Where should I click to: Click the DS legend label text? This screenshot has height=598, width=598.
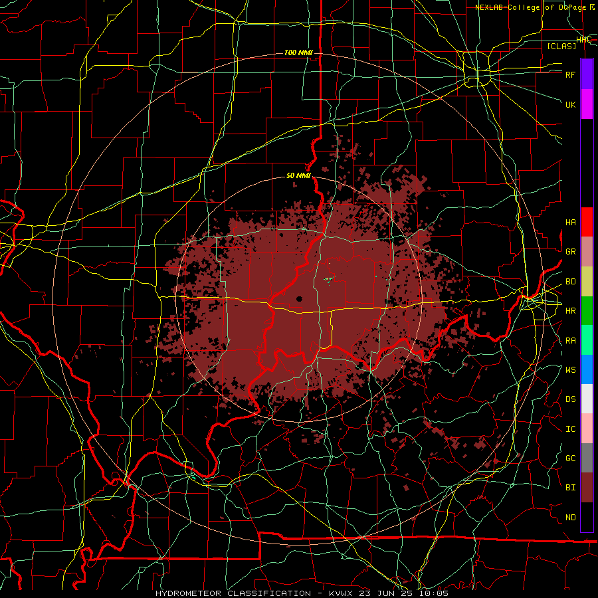tap(570, 399)
